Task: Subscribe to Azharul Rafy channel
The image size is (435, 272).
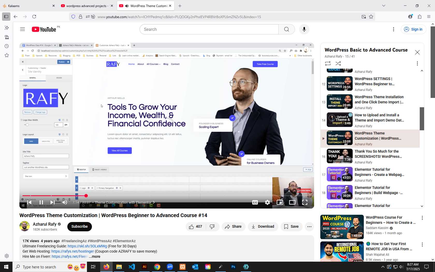Action: point(79,226)
